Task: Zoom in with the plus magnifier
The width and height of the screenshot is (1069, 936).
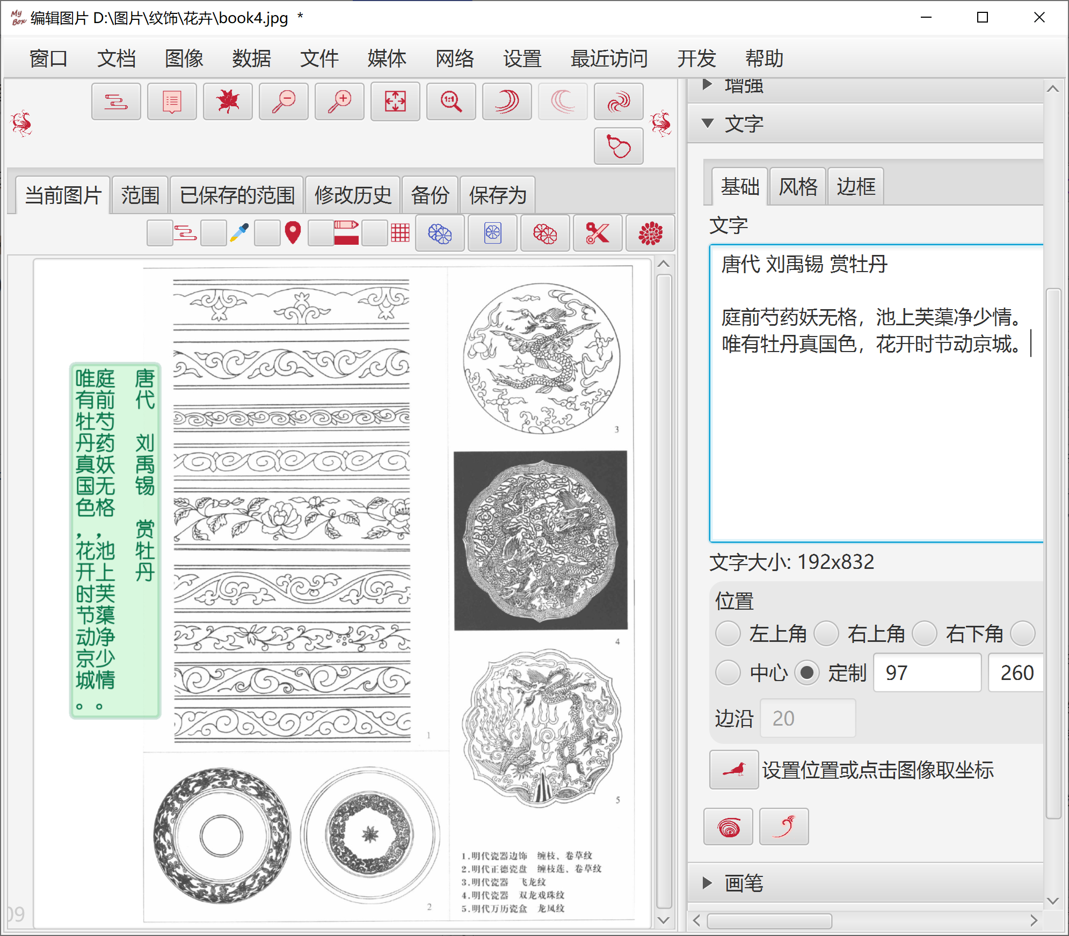Action: coord(339,101)
